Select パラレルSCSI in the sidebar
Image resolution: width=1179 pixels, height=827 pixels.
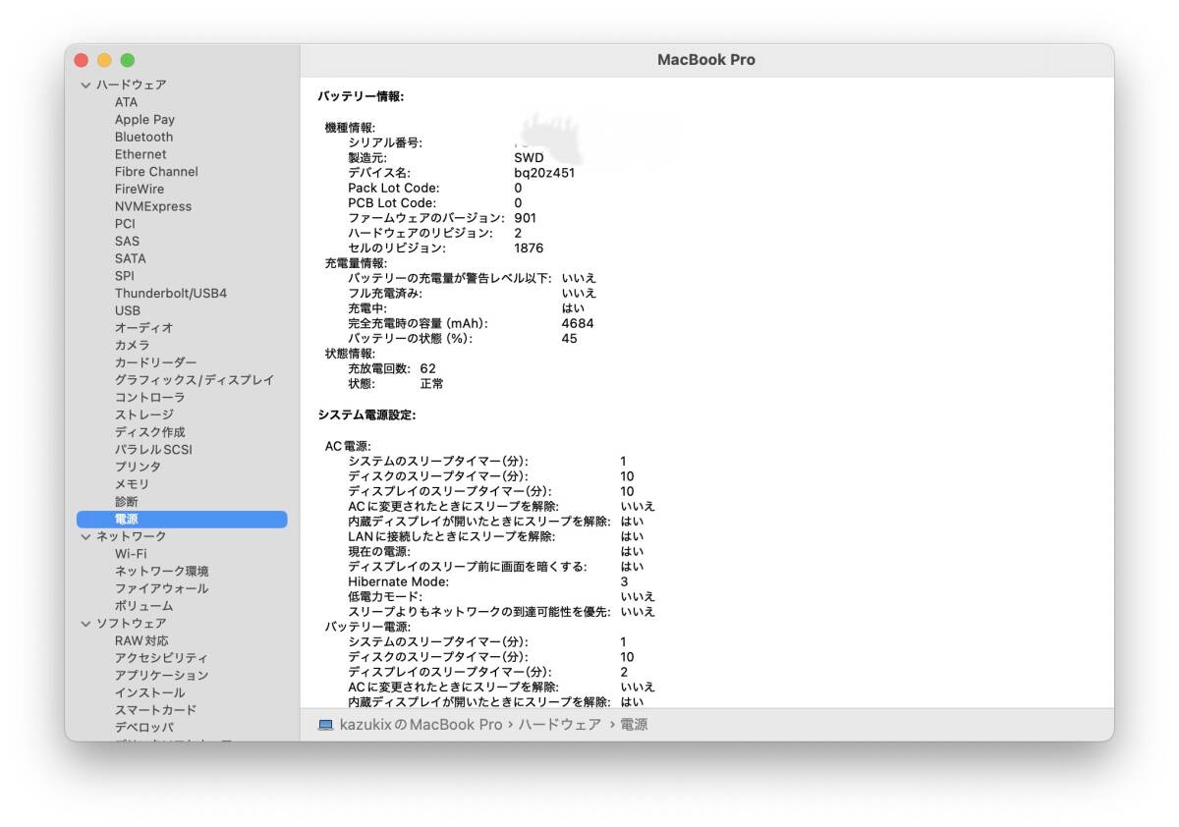153,450
